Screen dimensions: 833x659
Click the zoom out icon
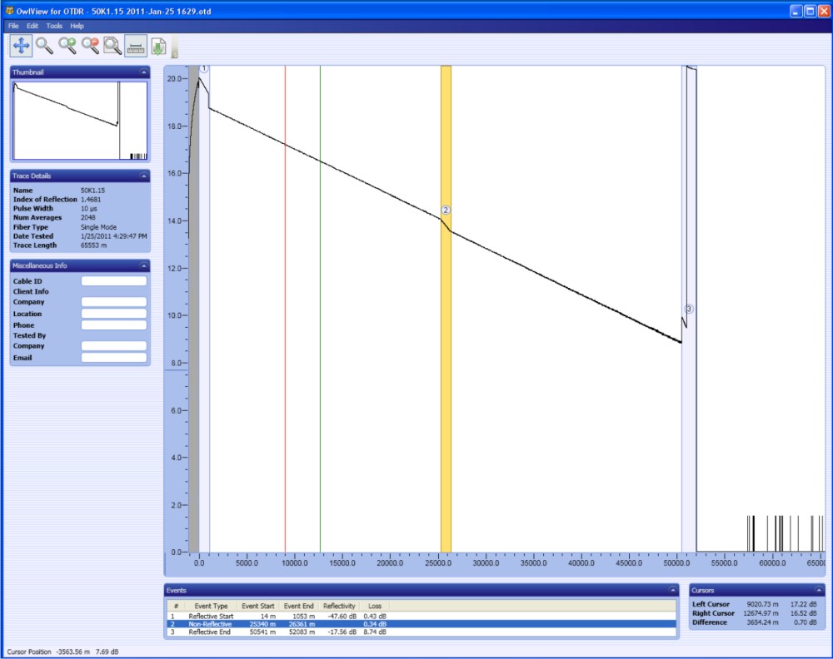(x=90, y=46)
